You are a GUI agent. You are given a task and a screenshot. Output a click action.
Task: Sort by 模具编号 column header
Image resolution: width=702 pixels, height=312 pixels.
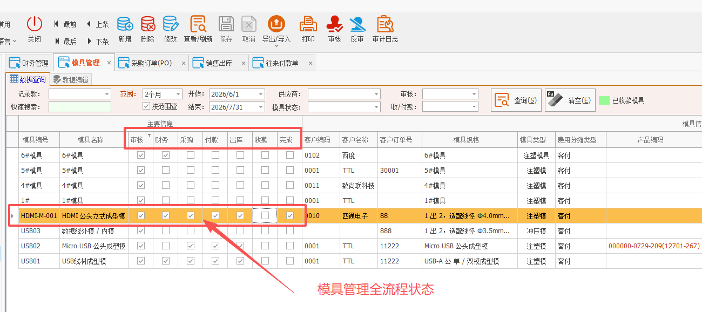tap(39, 140)
